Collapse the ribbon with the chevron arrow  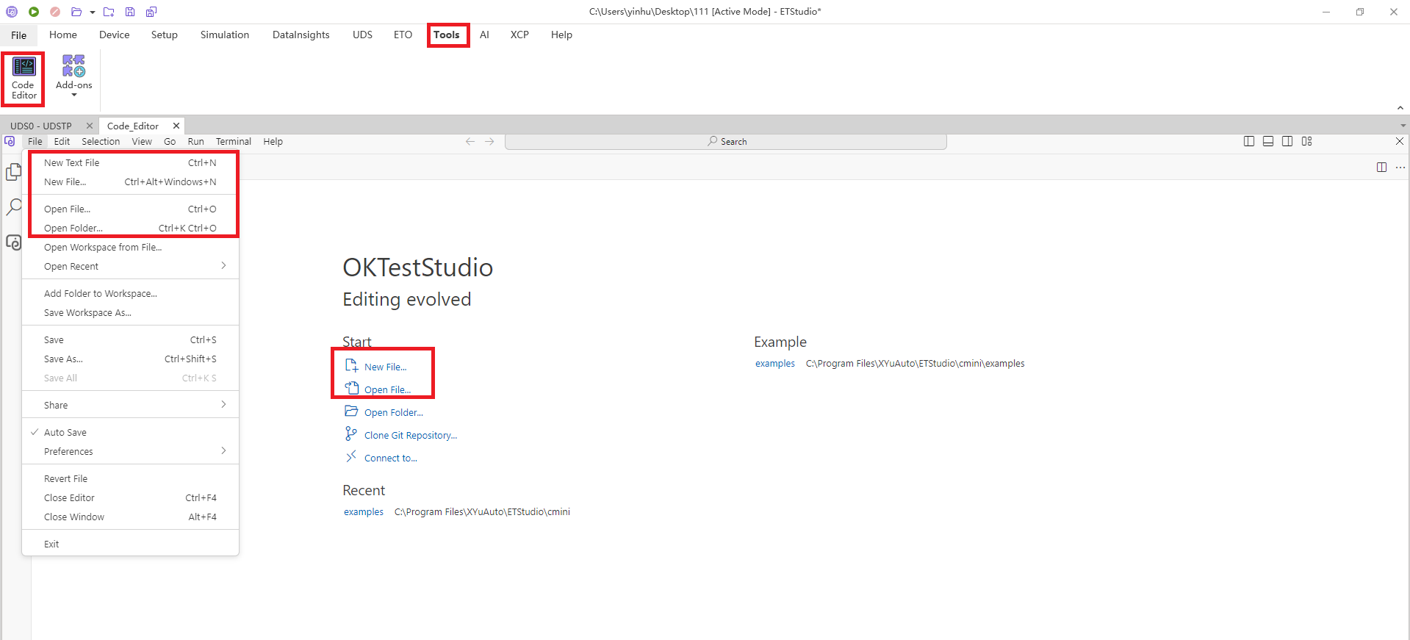pyautogui.click(x=1400, y=108)
